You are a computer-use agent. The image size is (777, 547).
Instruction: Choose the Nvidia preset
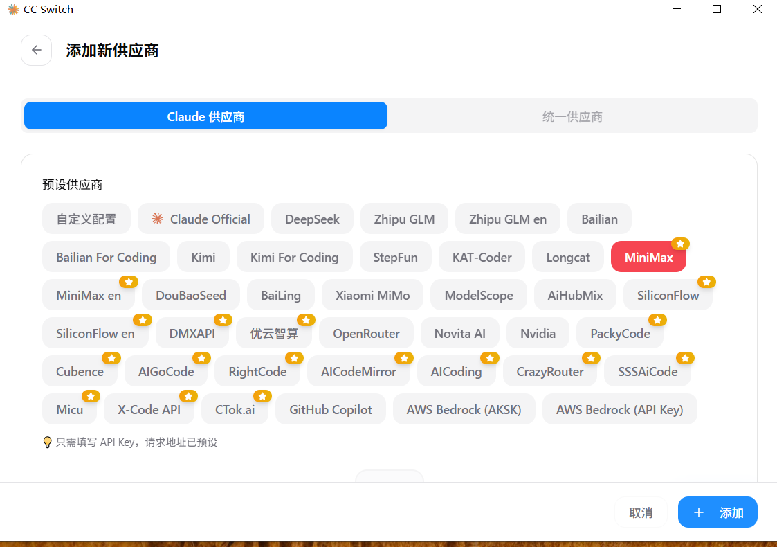point(538,333)
